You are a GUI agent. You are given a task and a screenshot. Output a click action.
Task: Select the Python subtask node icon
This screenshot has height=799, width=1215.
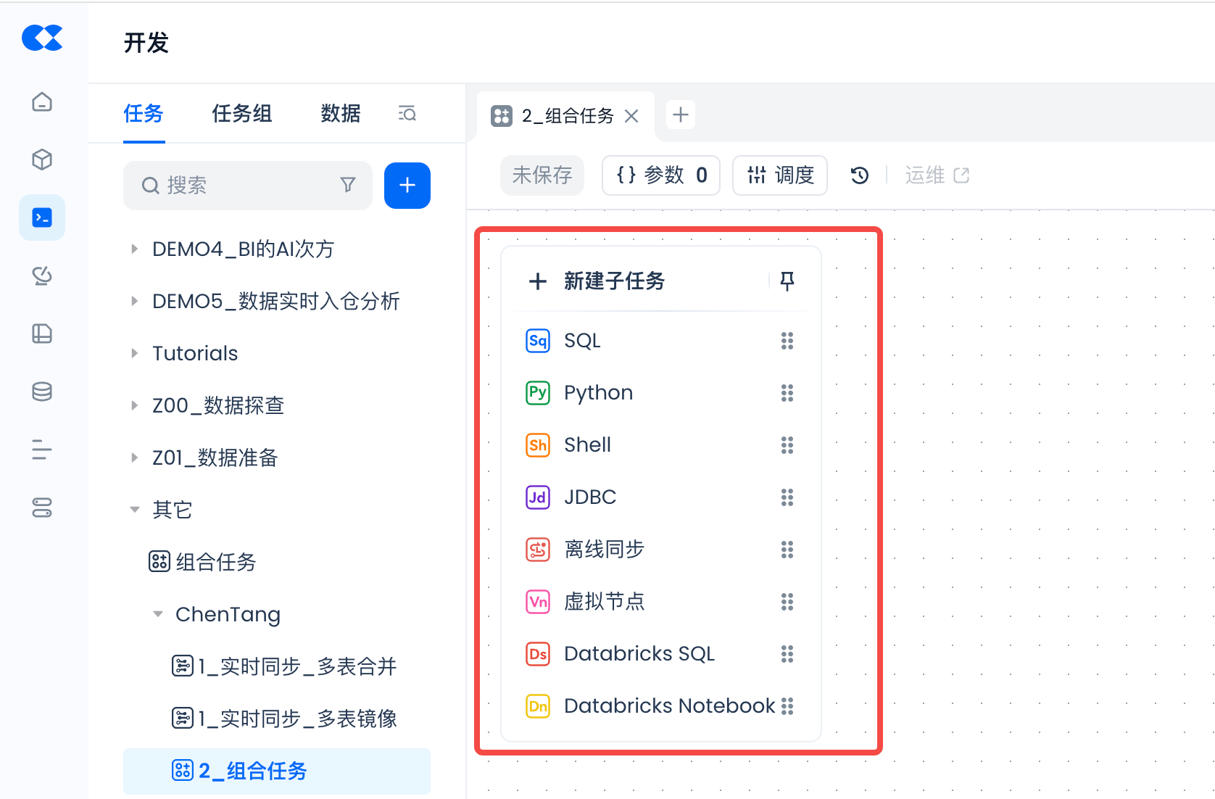(x=537, y=393)
